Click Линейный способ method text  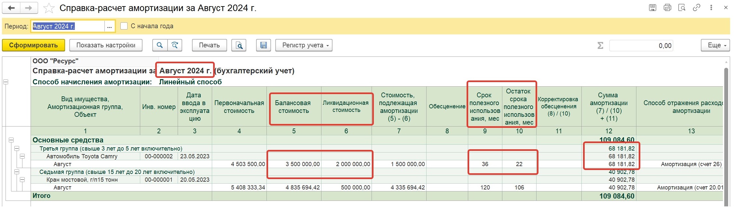click(190, 82)
